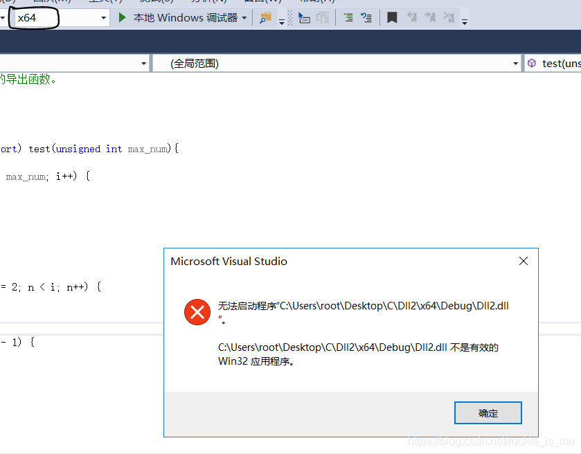This screenshot has height=454, width=581.
Task: Click the green comment text 导出函数
Action: click(28, 79)
